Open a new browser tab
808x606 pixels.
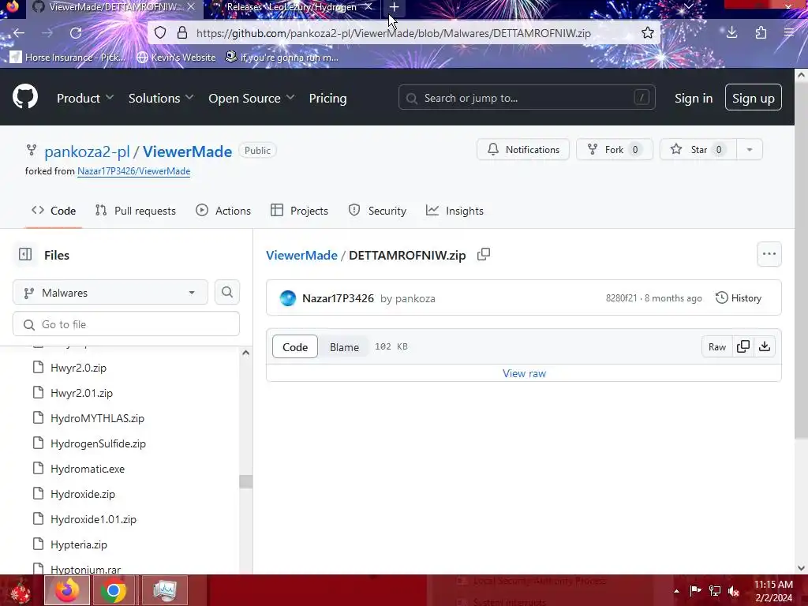395,7
